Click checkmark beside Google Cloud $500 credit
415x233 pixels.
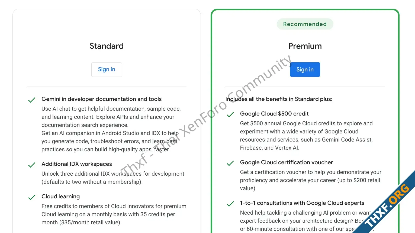tap(230, 114)
